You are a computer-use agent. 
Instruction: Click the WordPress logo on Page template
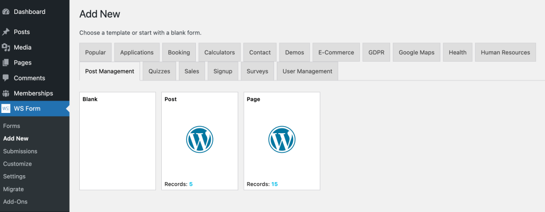282,139
